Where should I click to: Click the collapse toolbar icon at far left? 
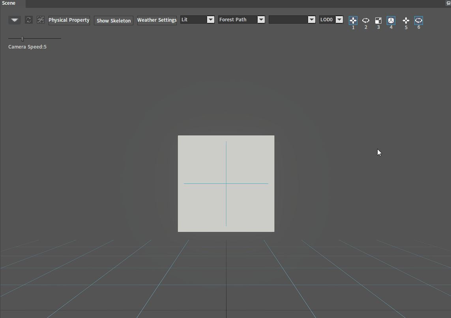pos(14,20)
